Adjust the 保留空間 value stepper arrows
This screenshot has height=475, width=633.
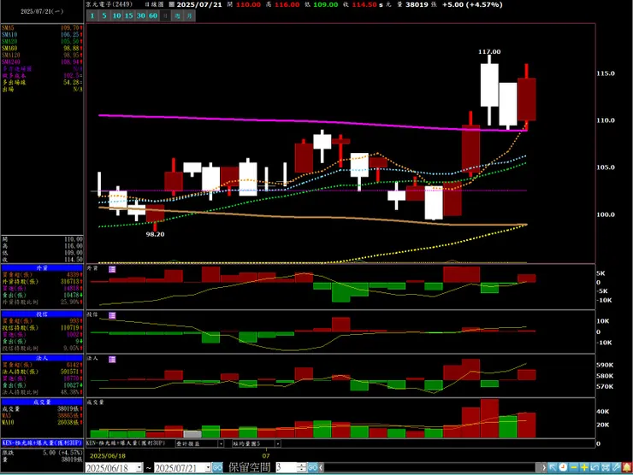tap(302, 468)
